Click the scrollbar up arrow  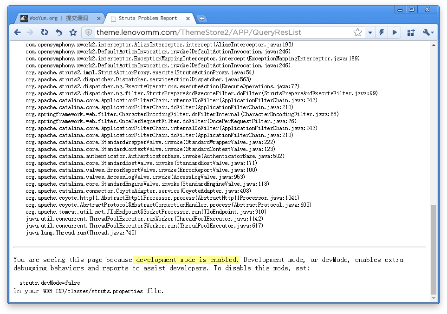(434, 45)
